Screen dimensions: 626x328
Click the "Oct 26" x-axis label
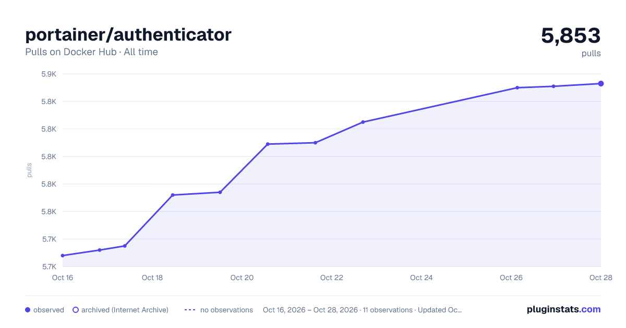[511, 277]
